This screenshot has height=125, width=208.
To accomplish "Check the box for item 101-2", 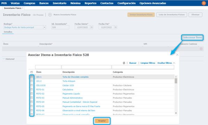I will click(32, 81).
